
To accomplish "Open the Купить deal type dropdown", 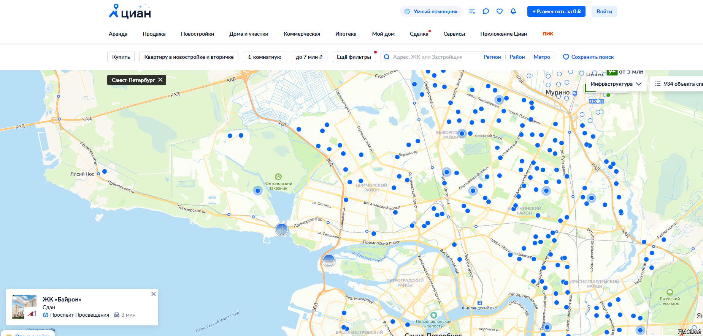I will coord(121,57).
